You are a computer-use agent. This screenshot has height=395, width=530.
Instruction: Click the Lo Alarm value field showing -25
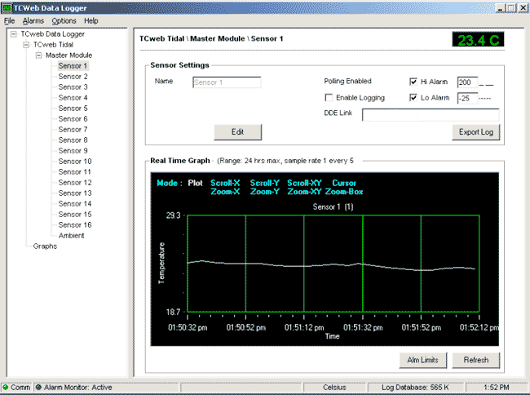coord(467,99)
